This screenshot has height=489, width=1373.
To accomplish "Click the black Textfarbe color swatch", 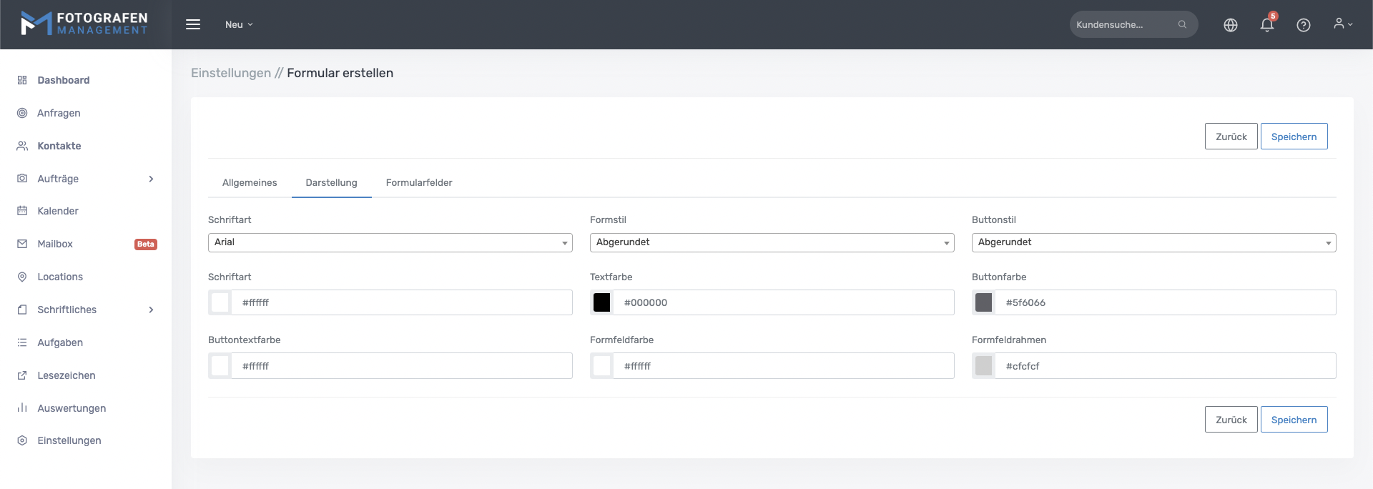I will pos(602,302).
